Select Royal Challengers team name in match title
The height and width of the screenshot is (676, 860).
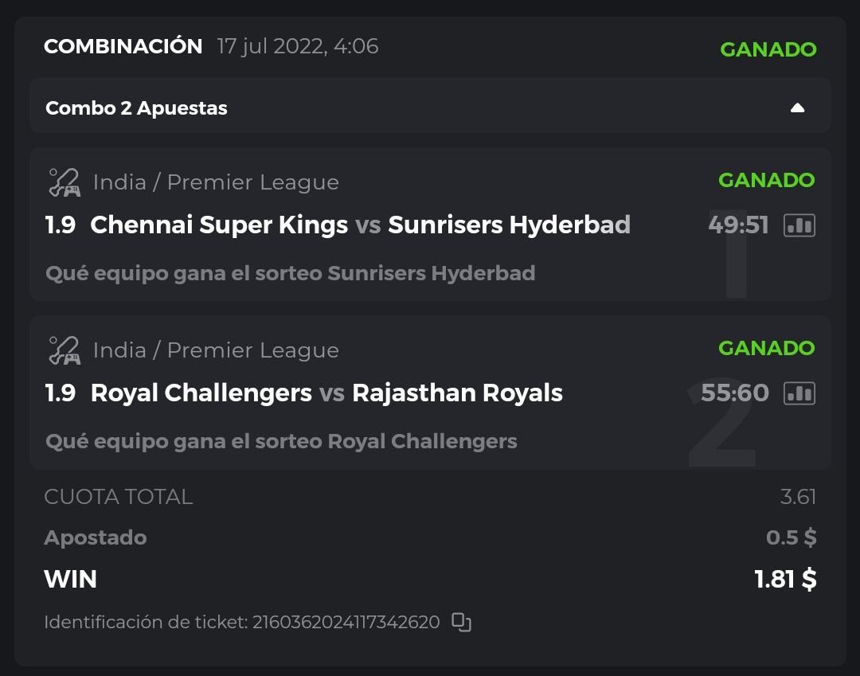[201, 393]
